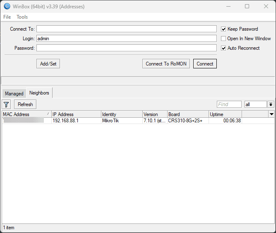Minimize the WinBox window
The image size is (276, 233).
coord(228,6)
